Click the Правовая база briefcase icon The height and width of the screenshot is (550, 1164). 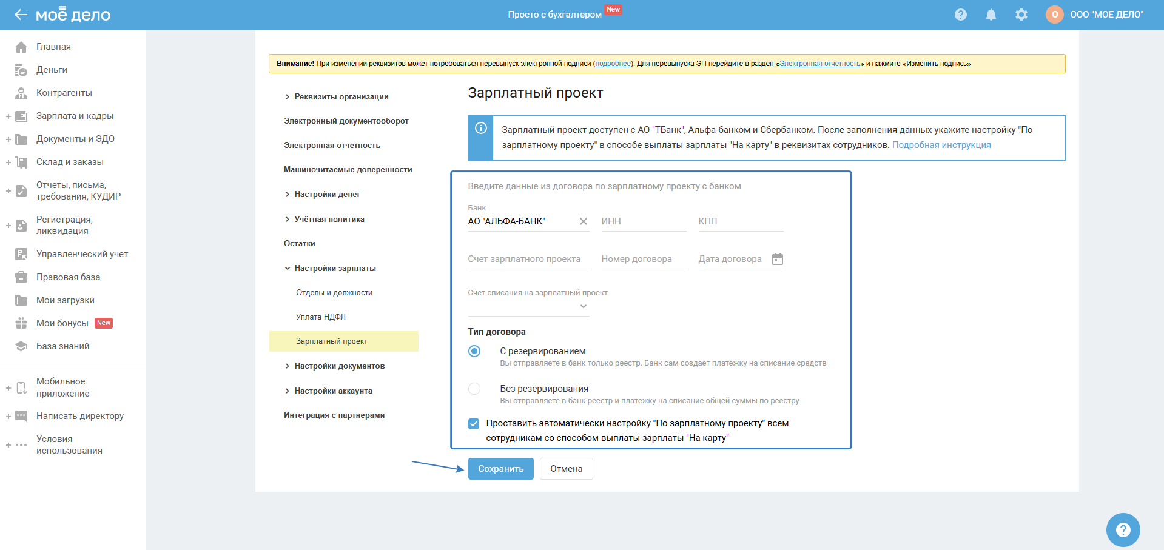(x=21, y=277)
